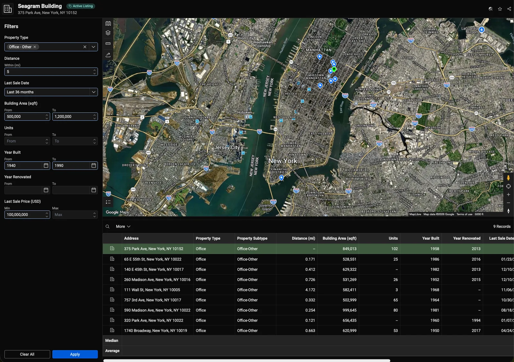514x362 pixels.
Task: Click the table horizontal scrollbar
Action: tap(246, 360)
